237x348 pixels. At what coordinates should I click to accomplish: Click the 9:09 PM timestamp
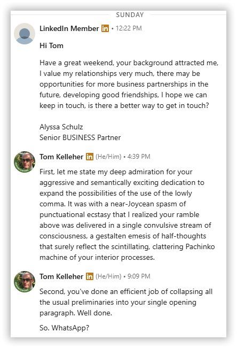tap(139, 276)
